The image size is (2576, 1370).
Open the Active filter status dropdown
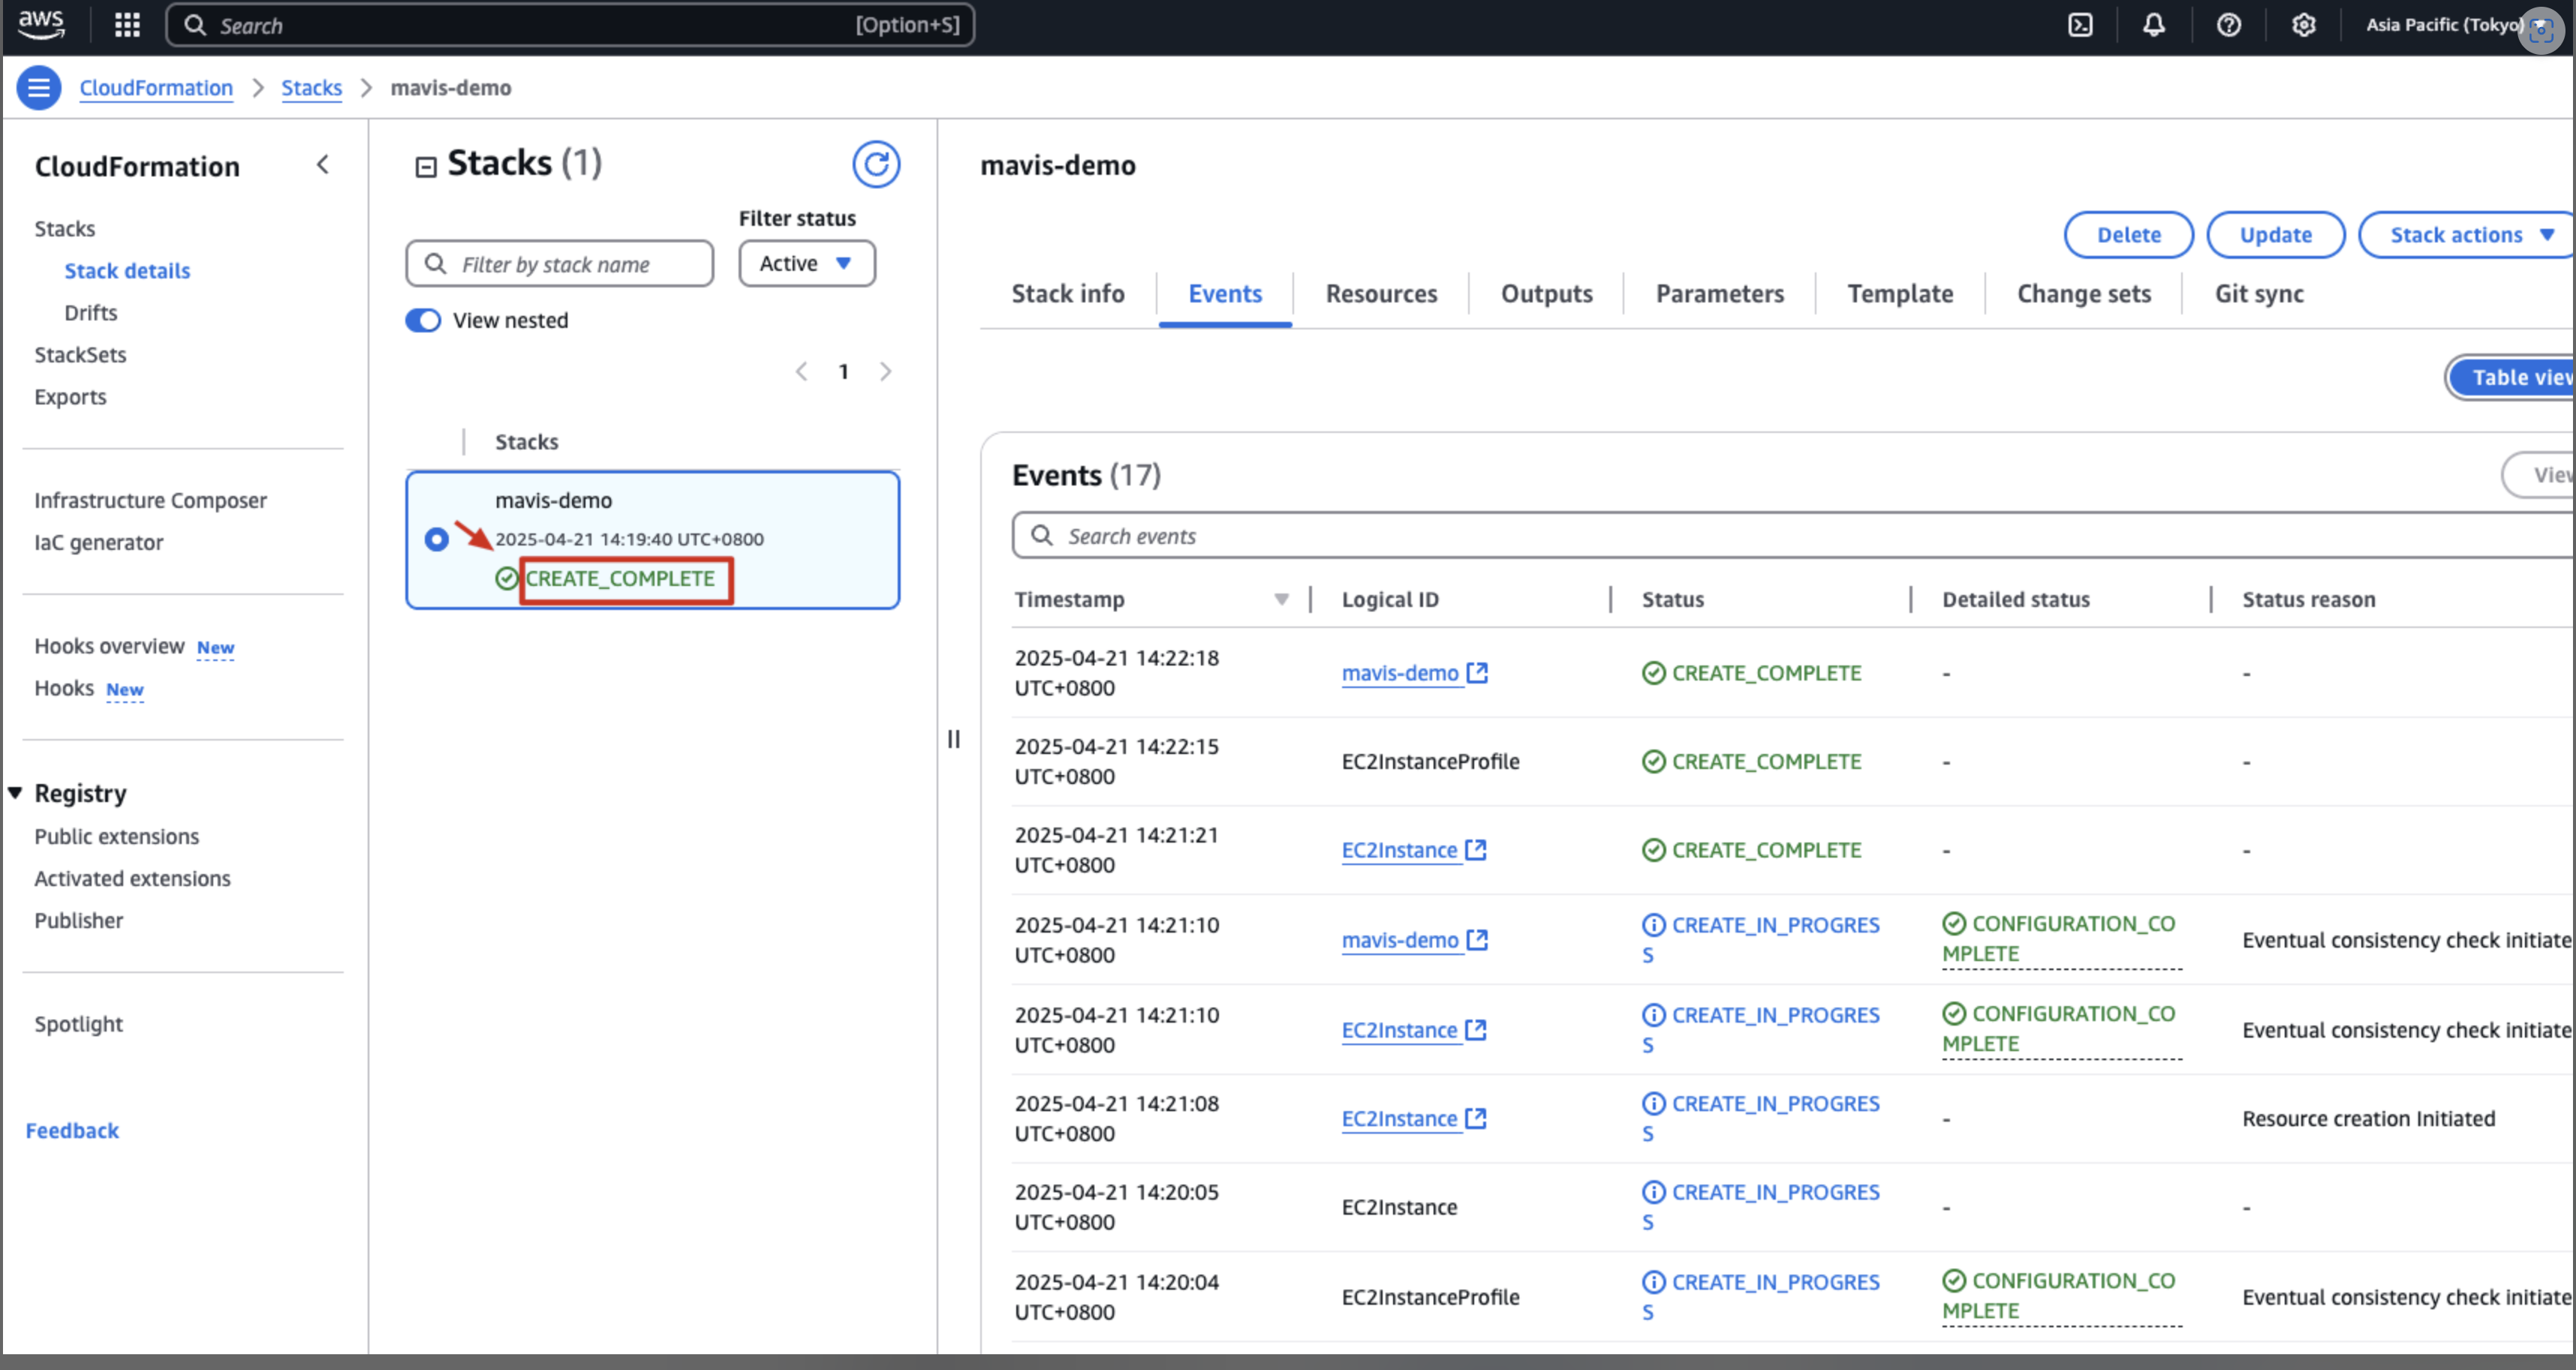pyautogui.click(x=806, y=264)
